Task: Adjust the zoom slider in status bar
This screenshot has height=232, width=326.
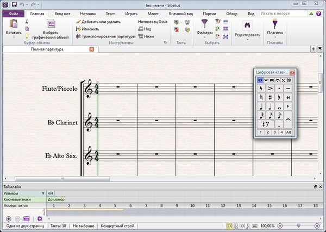Action: (x=298, y=225)
